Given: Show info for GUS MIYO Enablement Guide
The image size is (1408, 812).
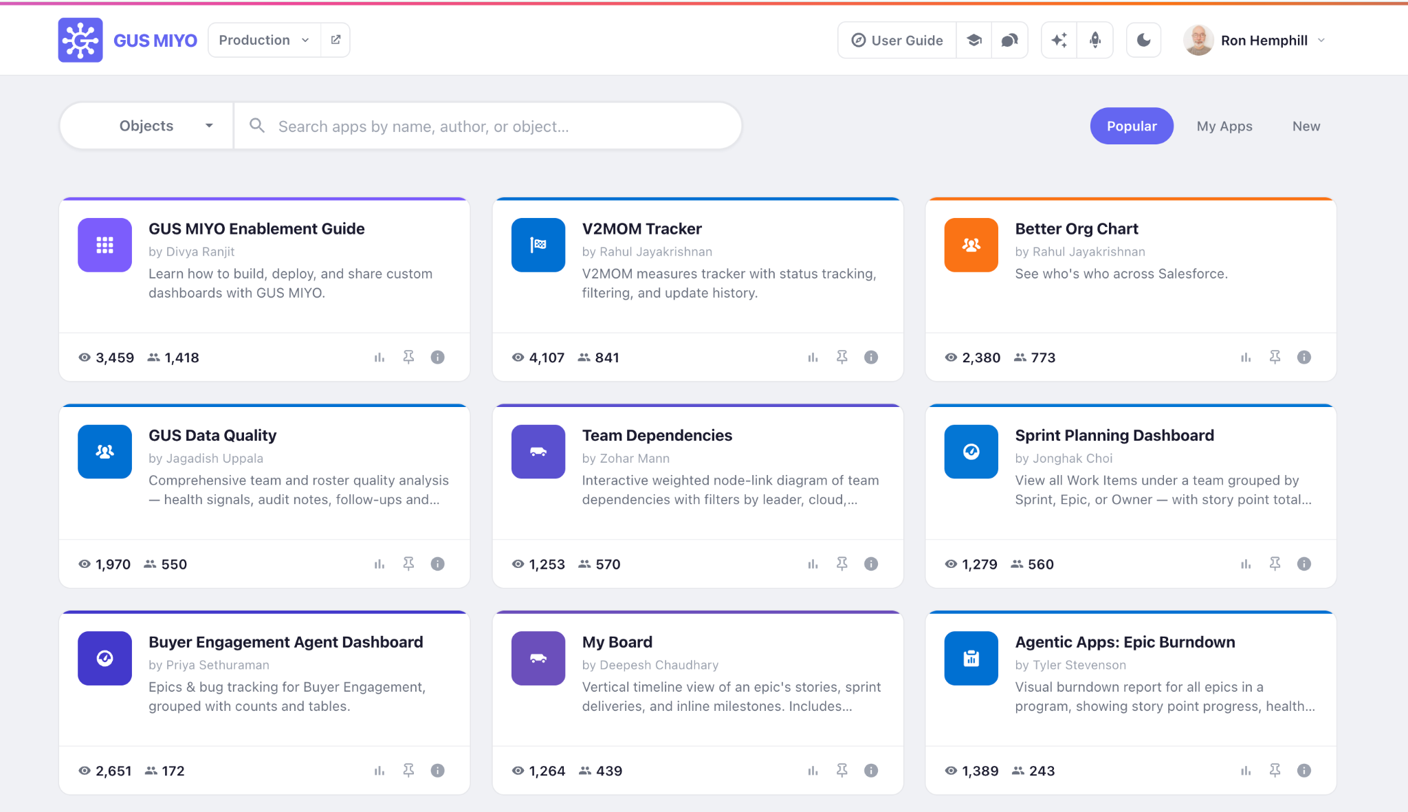Looking at the screenshot, I should pyautogui.click(x=437, y=357).
